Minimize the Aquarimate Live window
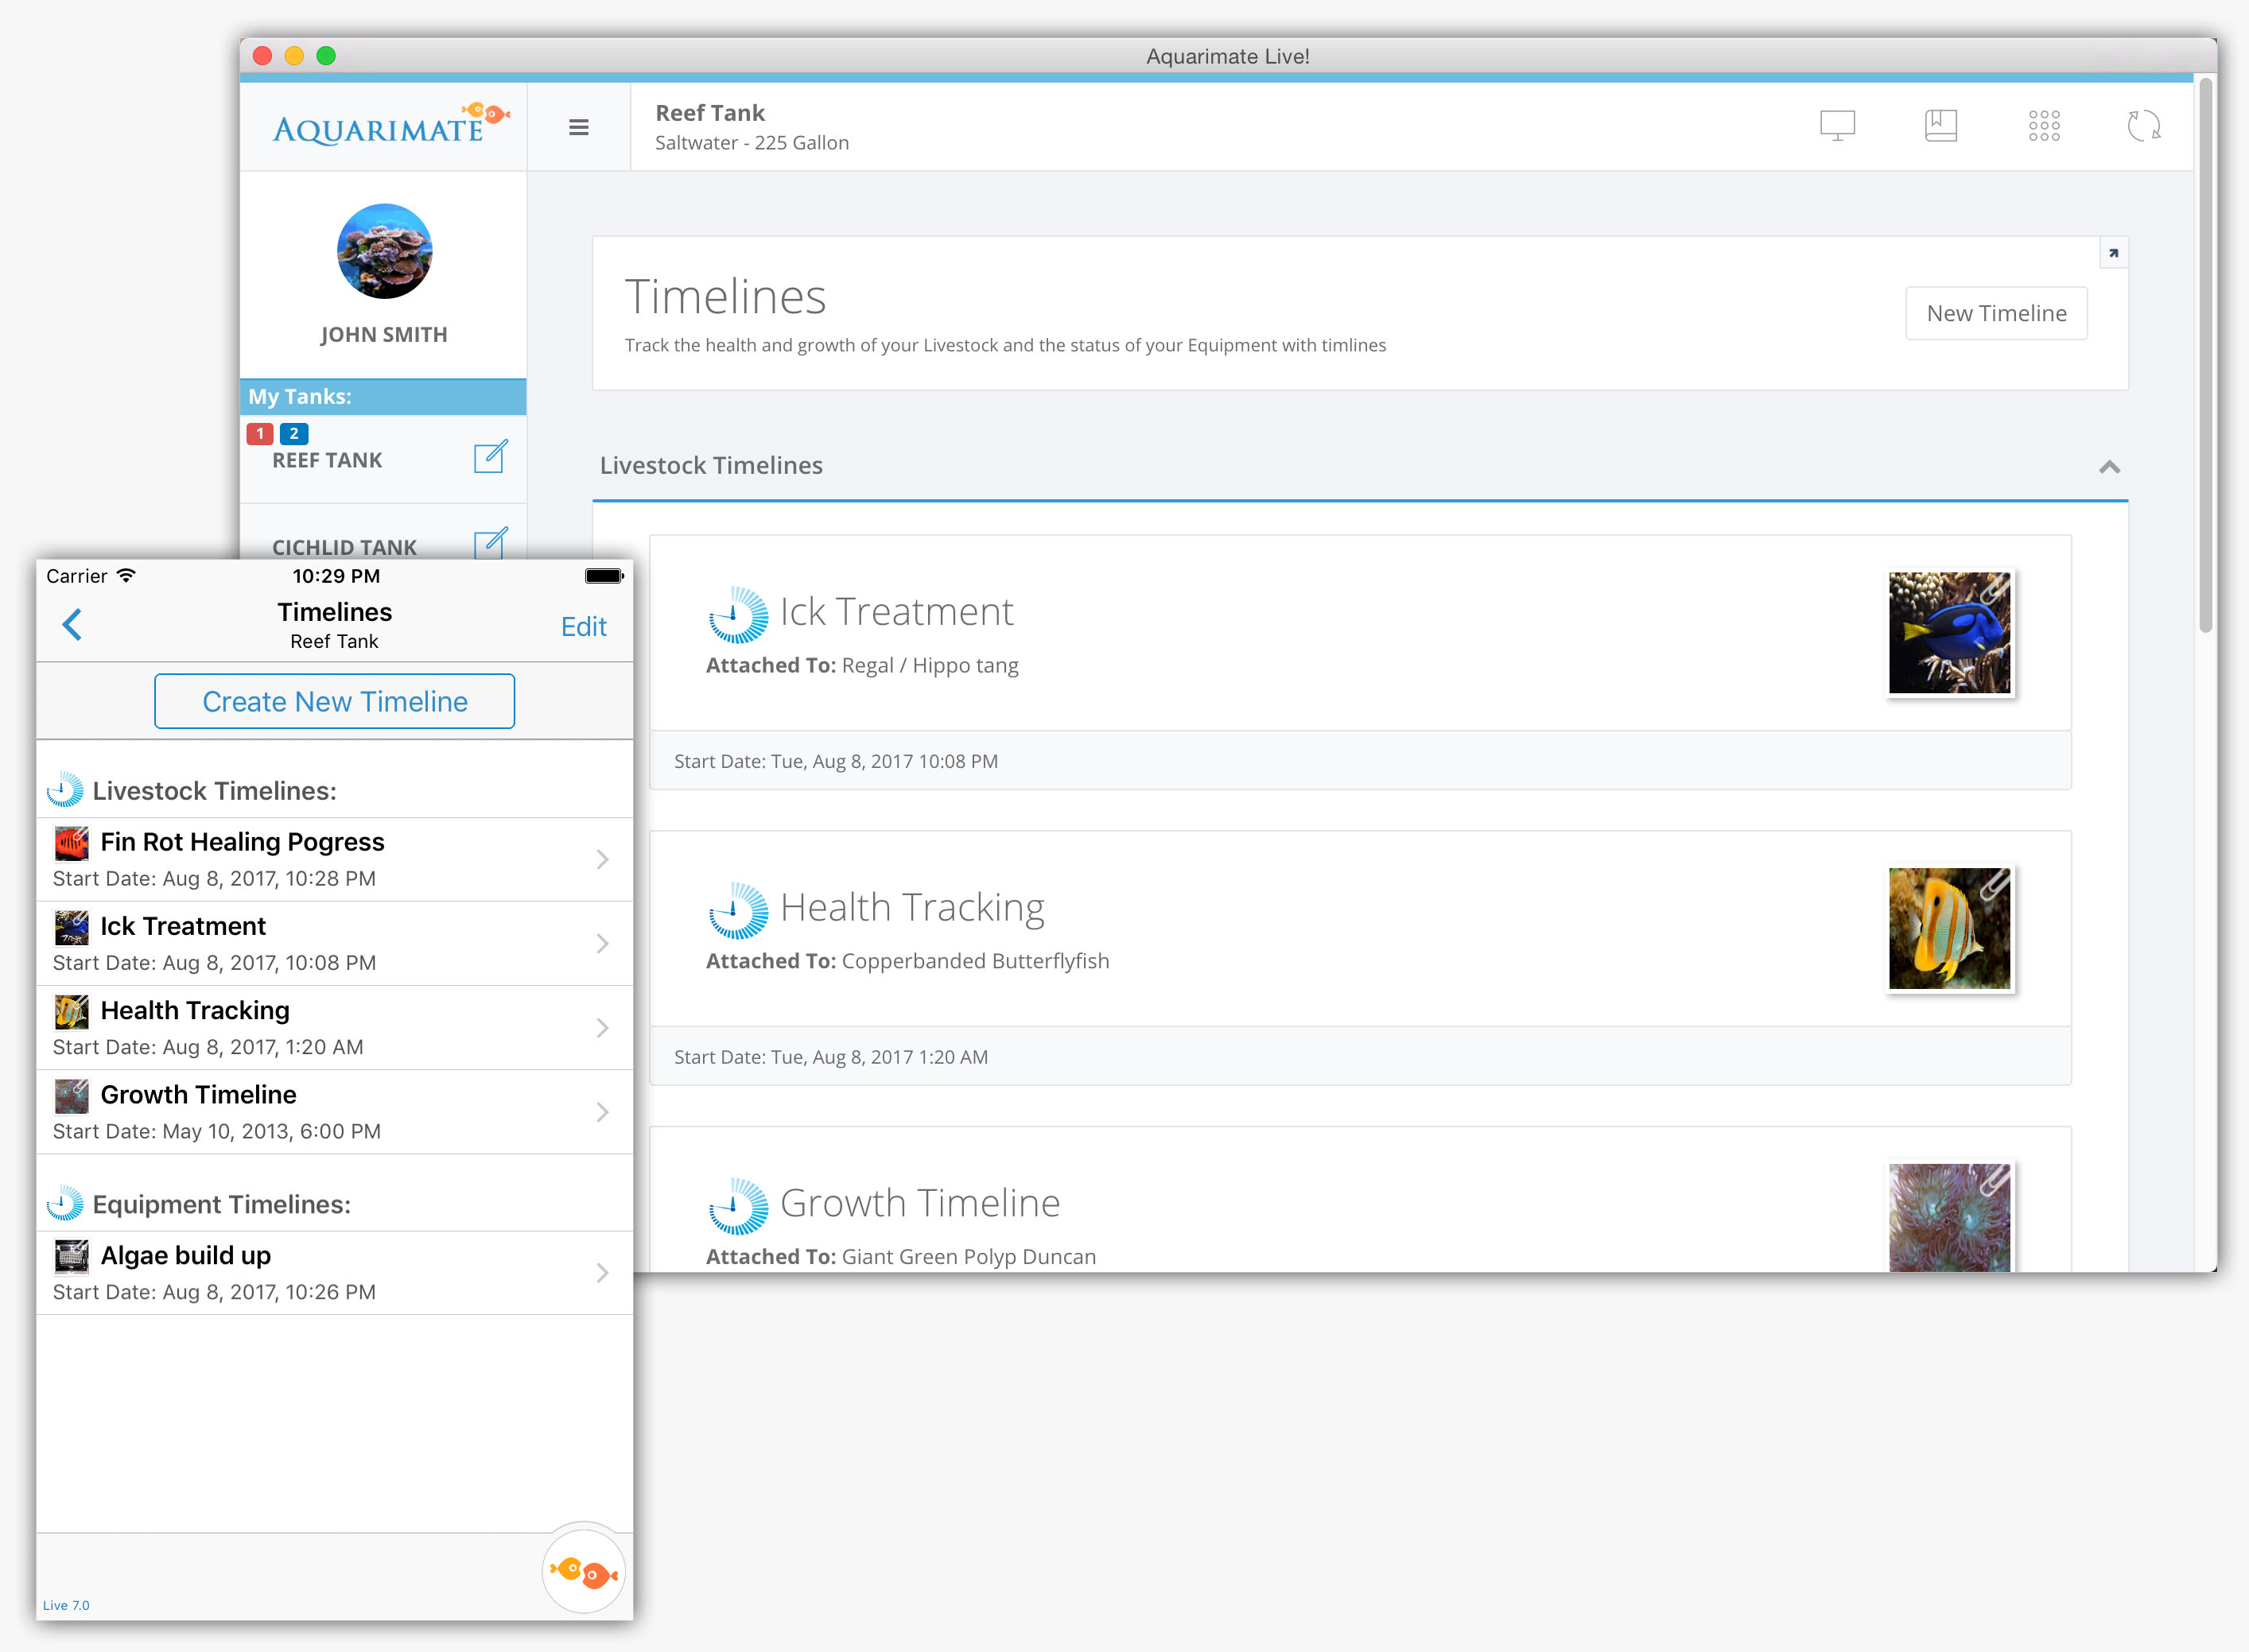The width and height of the screenshot is (2249, 1652). pyautogui.click(x=294, y=56)
